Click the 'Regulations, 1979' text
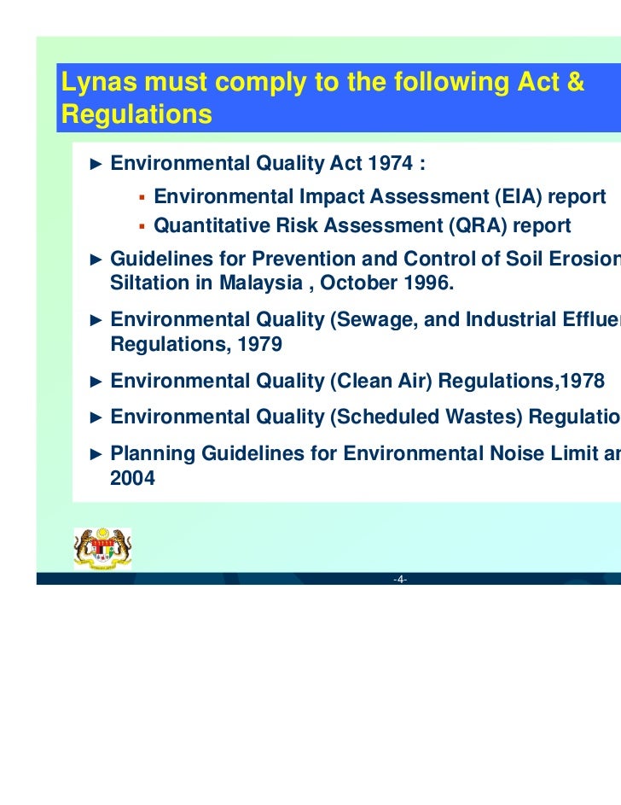 [x=196, y=344]
